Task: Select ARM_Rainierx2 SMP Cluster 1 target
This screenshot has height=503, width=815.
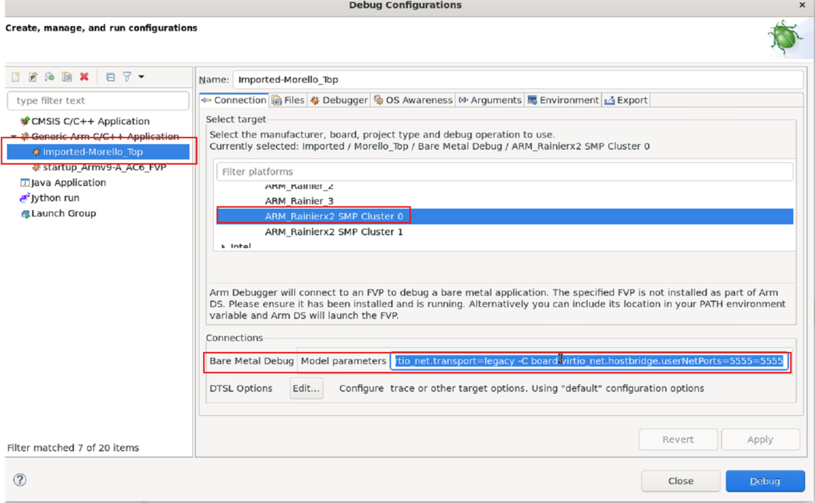Action: [333, 232]
